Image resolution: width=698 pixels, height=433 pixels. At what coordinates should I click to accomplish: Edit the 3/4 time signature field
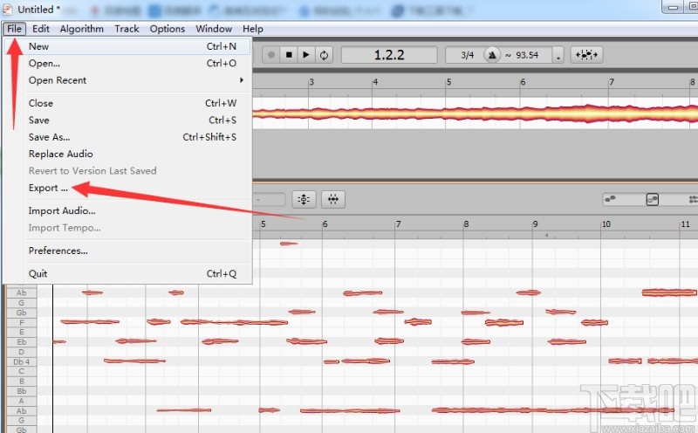[x=467, y=55]
